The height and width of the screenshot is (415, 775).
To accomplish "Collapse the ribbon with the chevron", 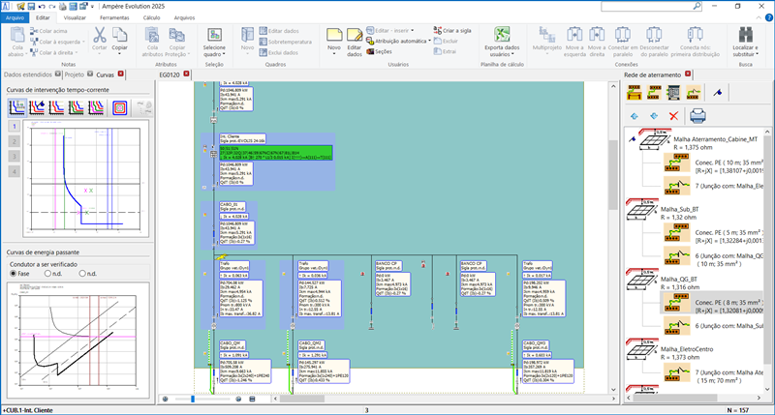I will (759, 17).
